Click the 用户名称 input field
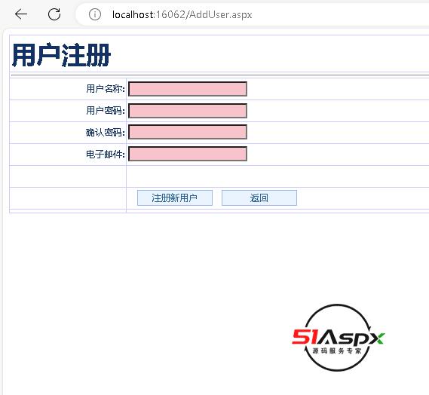Screen dimensions: 429x395 [188, 89]
